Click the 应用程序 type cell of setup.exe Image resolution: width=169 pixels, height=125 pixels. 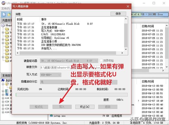117,116
